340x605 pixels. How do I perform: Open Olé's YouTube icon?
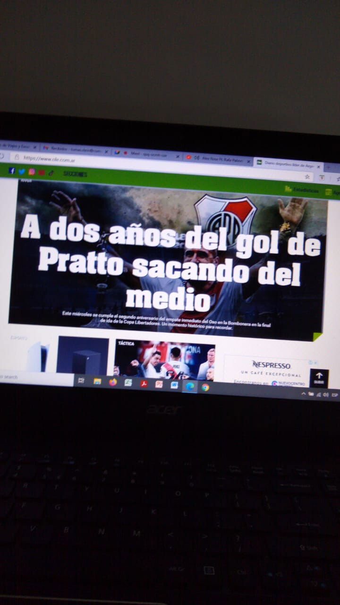[41, 172]
